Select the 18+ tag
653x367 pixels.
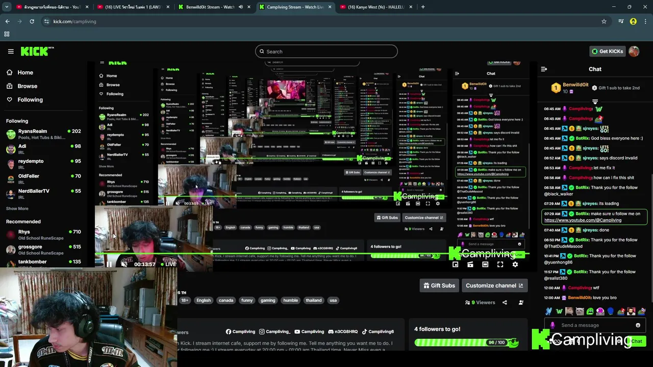(185, 300)
